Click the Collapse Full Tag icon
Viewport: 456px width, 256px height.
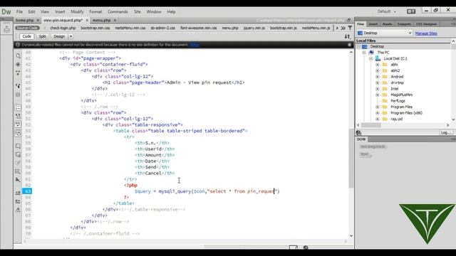click(18, 73)
